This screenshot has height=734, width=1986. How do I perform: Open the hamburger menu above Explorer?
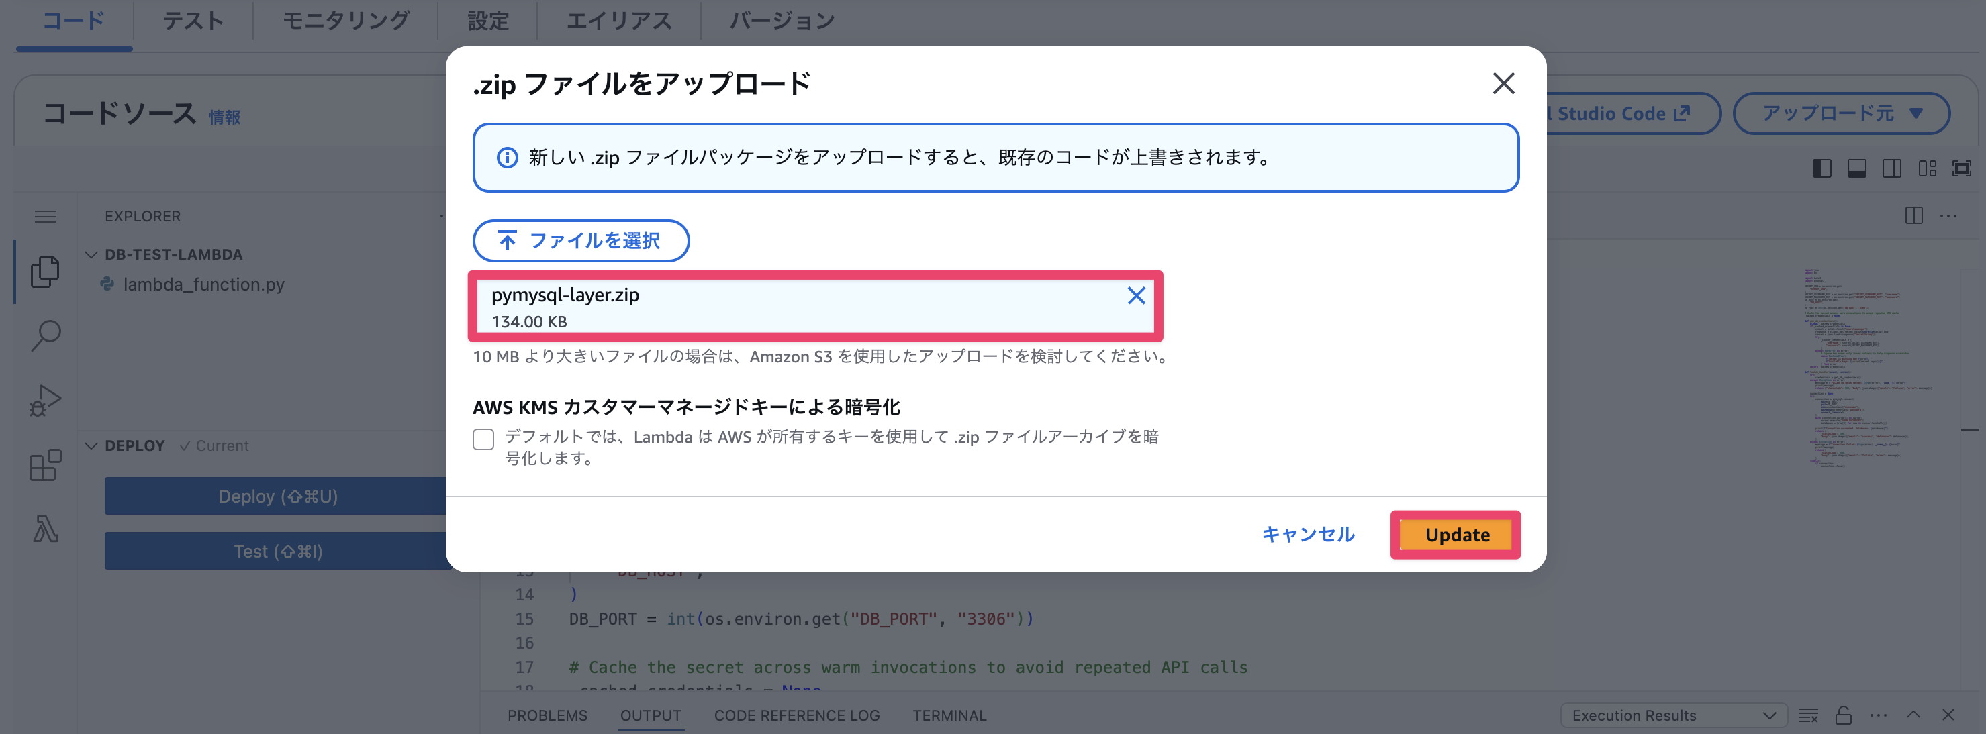(46, 217)
